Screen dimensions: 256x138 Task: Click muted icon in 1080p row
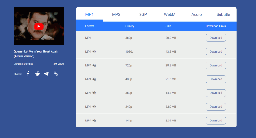click(94, 52)
